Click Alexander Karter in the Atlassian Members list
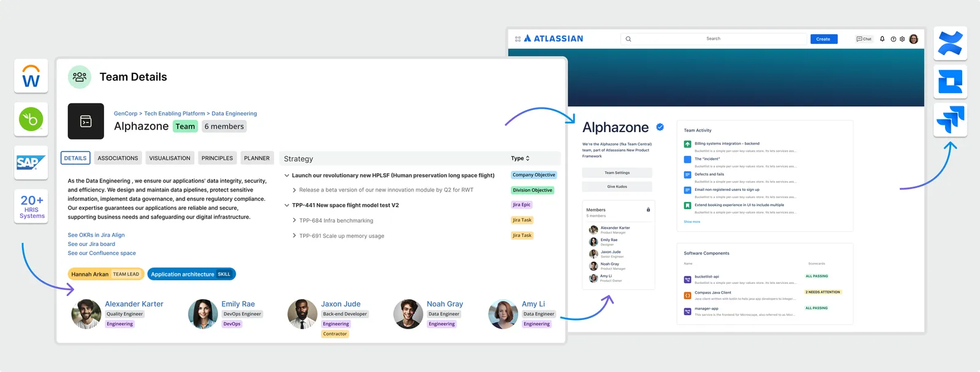The image size is (980, 372). [615, 228]
